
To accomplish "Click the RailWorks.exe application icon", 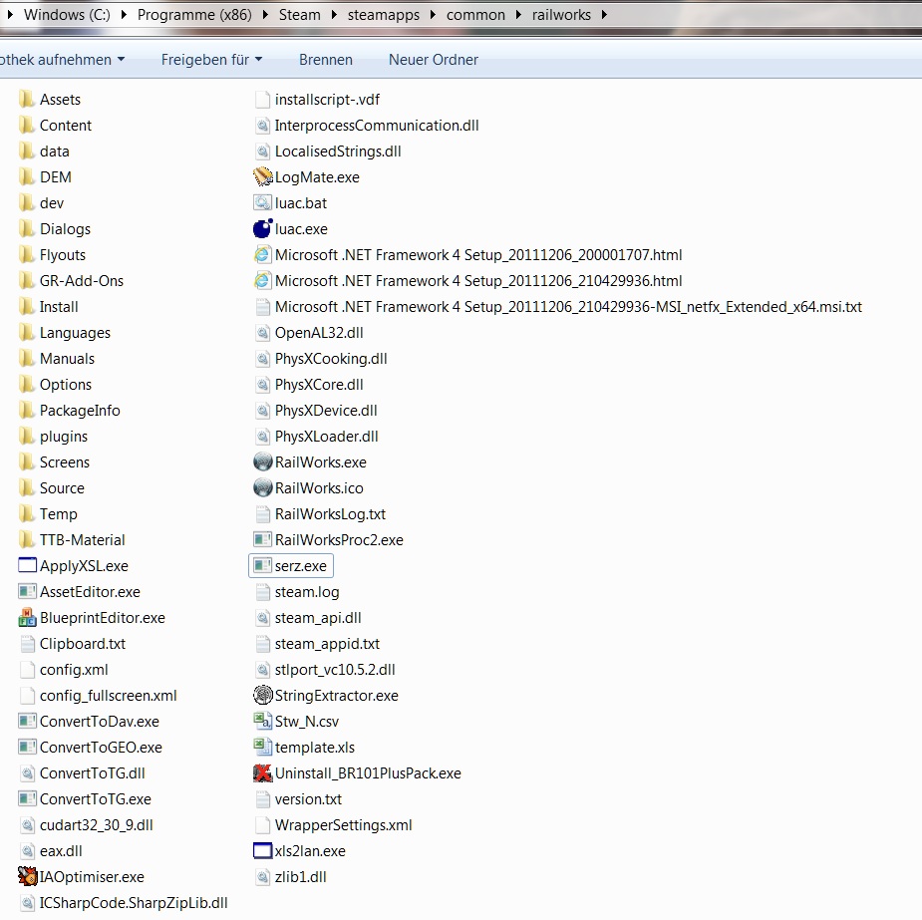I will [263, 462].
